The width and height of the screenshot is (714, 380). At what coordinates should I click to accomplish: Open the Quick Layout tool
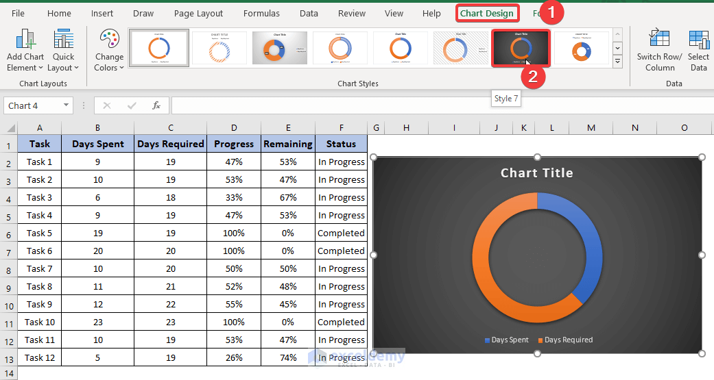tap(64, 40)
